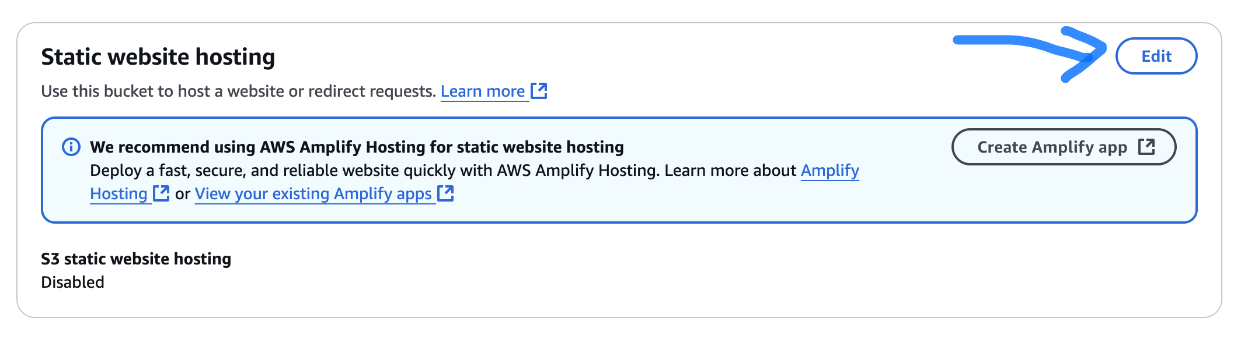The height and width of the screenshot is (346, 1234).
Task: Click the Static website hosting heading
Action: tap(158, 57)
